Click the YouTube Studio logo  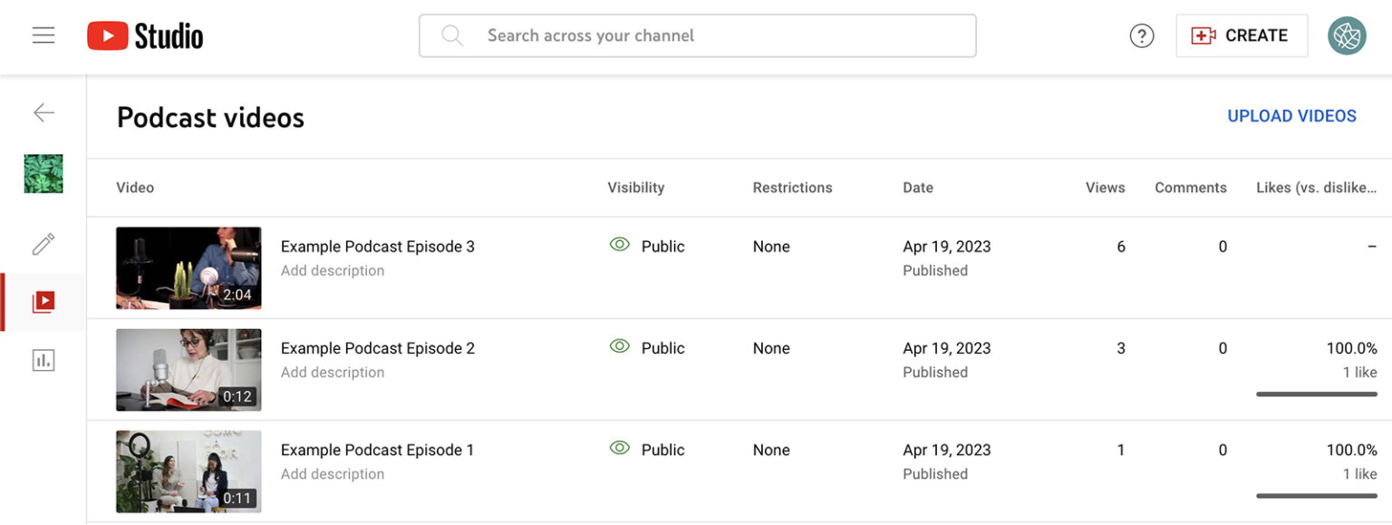tap(144, 34)
